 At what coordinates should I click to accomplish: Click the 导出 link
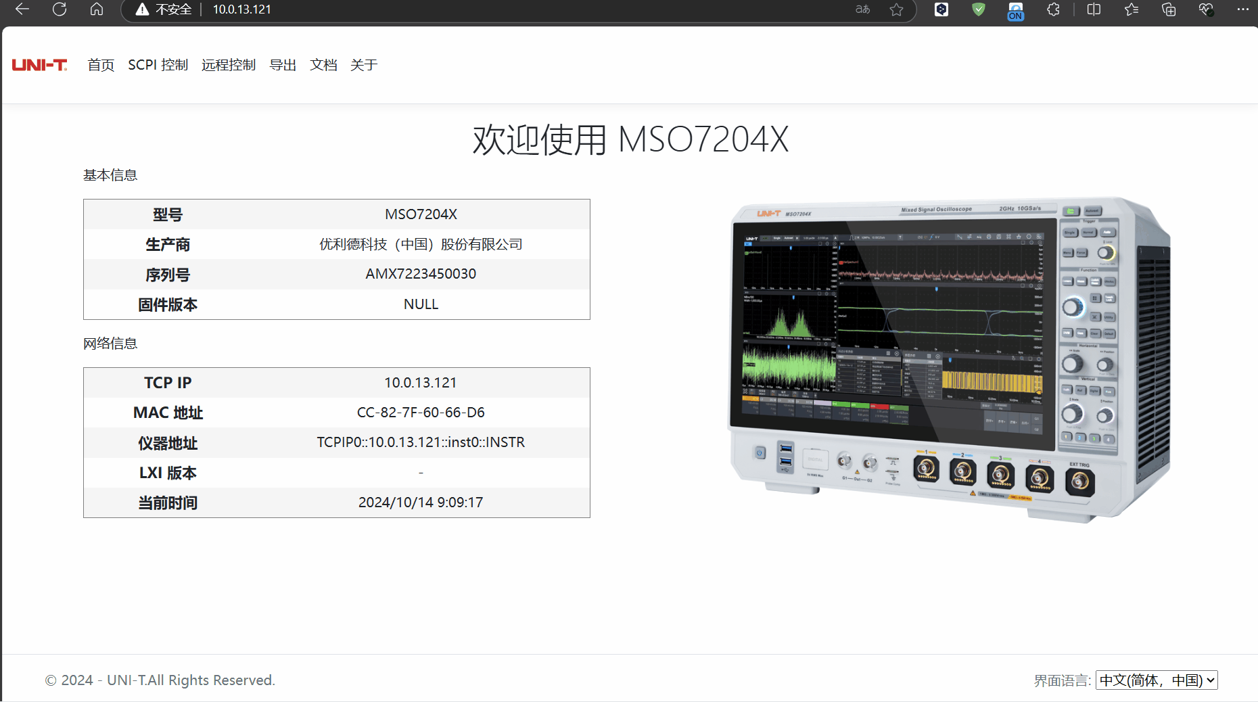(x=282, y=65)
